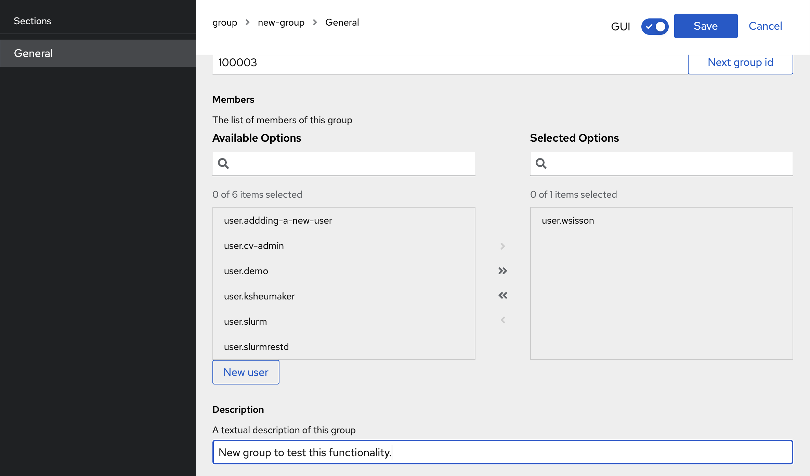This screenshot has width=810, height=476.
Task: Select user.demo in available list
Action: pyautogui.click(x=344, y=271)
